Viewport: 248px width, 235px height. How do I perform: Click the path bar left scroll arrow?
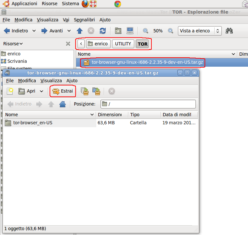tap(81, 44)
